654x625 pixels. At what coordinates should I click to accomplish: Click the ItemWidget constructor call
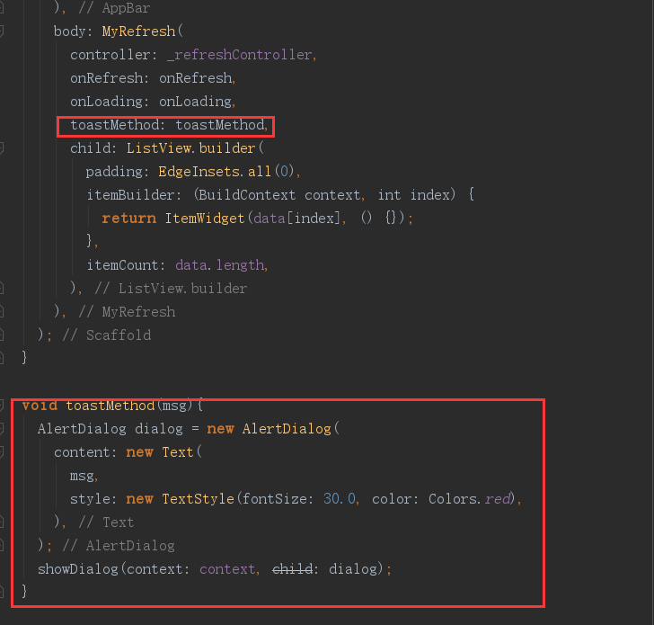[x=205, y=218]
